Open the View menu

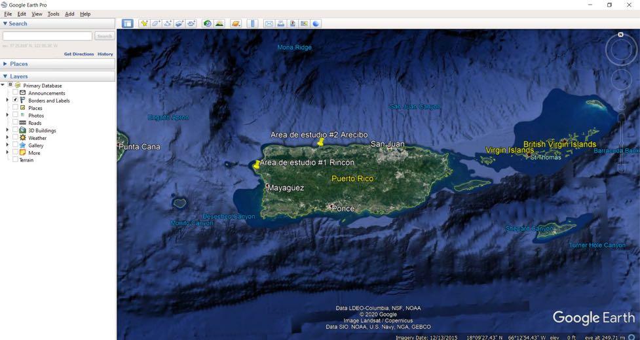pos(37,14)
